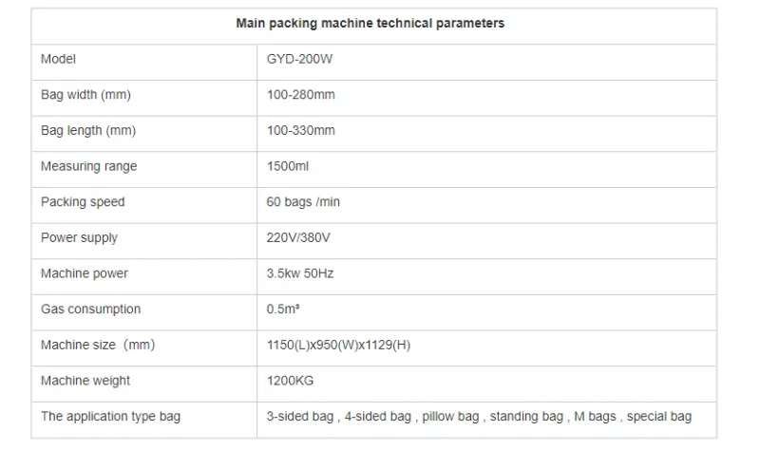Click the model value GYD-200W
Screen dimensions: 760x450
tap(299, 59)
